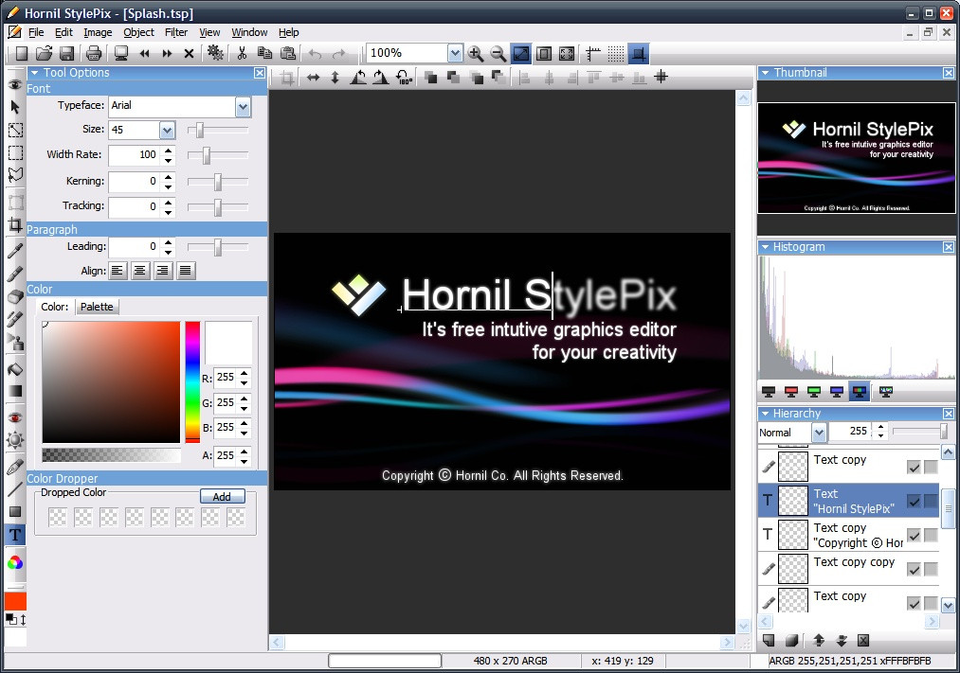The width and height of the screenshot is (960, 673).
Task: Select the Paint Bucket fill tool
Action: tap(15, 368)
